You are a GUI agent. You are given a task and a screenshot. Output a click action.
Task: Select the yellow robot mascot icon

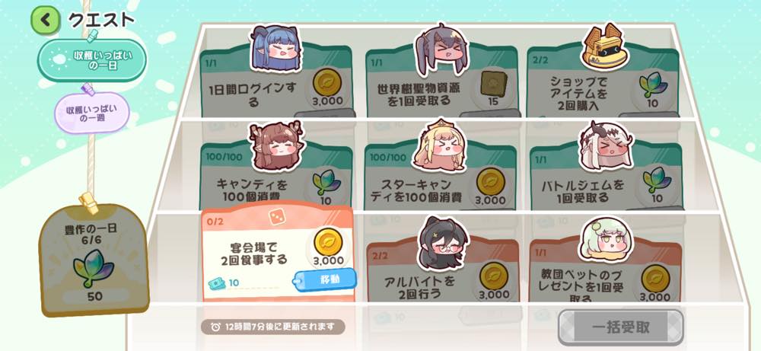[602, 47]
